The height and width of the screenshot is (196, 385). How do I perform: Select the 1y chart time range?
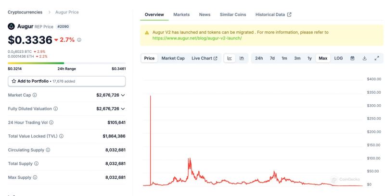pyautogui.click(x=309, y=58)
